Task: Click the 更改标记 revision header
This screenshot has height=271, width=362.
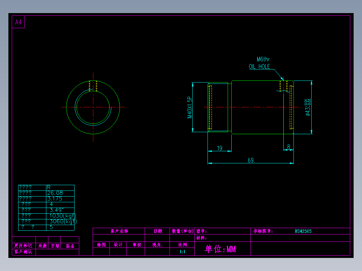Action: click(23, 246)
